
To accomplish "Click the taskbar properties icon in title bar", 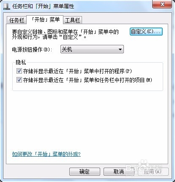I will pos(6,6).
